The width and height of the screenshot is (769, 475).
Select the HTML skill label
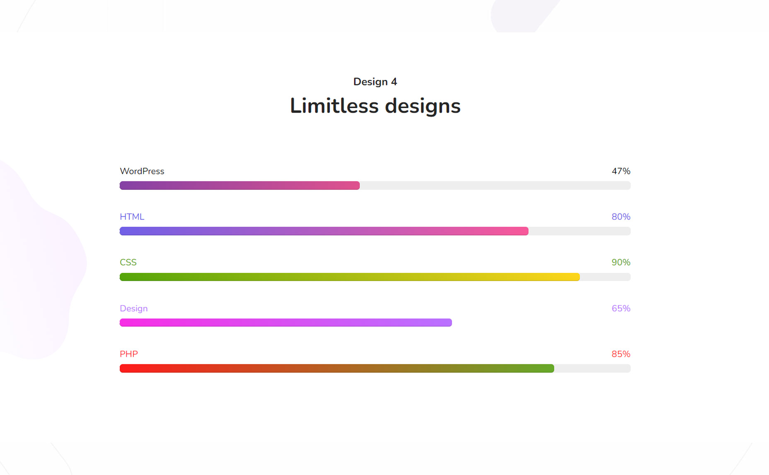(132, 217)
